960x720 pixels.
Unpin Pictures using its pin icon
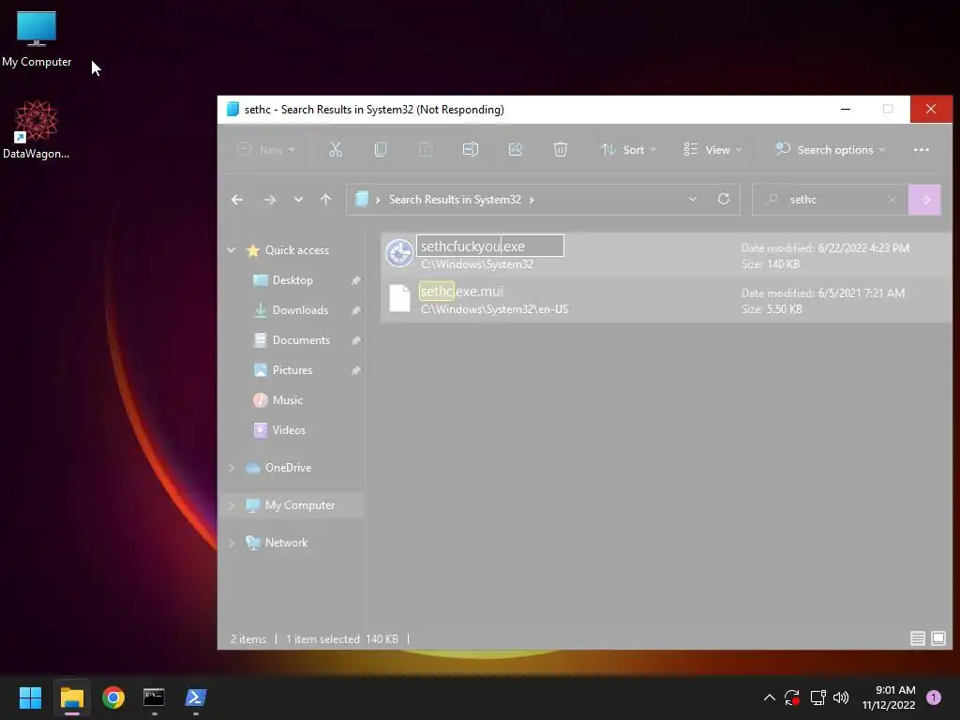[x=355, y=370]
